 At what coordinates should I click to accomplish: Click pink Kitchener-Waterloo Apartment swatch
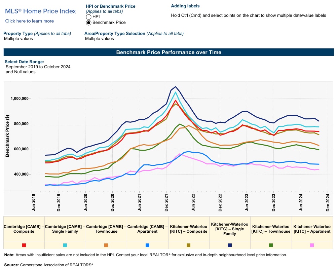[312, 245]
